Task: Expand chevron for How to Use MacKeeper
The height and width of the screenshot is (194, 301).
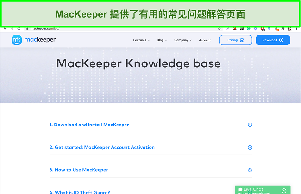Action: point(250,170)
